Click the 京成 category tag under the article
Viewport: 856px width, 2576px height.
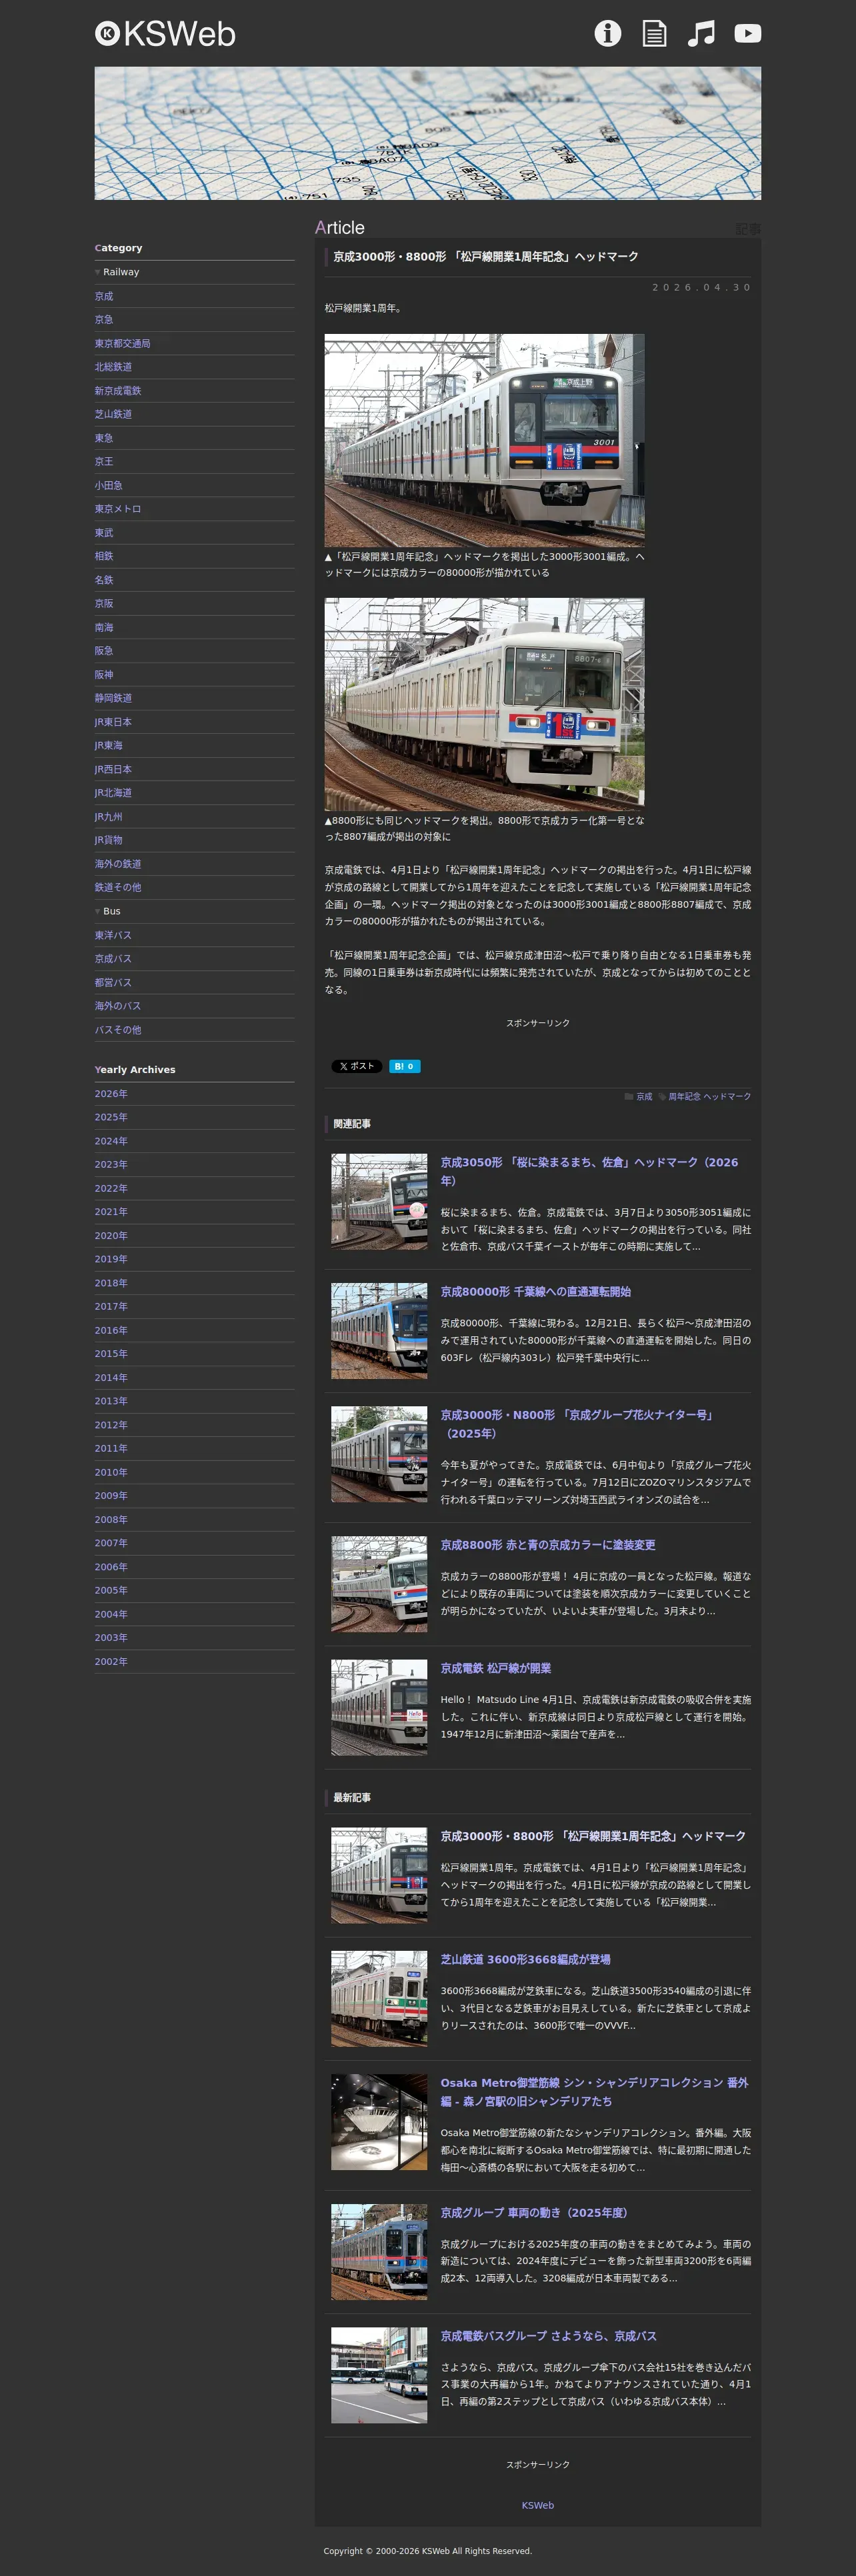644,1097
